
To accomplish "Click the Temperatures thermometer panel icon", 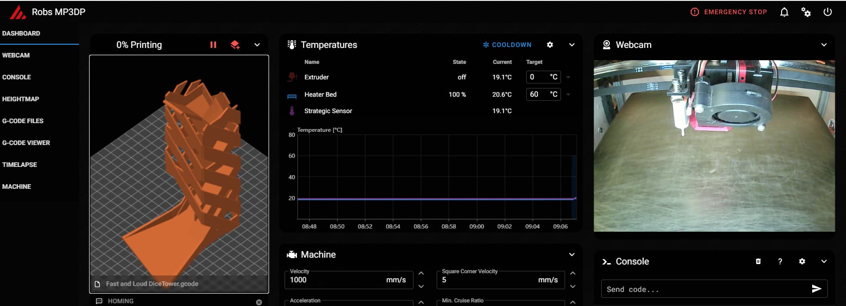I will point(291,45).
